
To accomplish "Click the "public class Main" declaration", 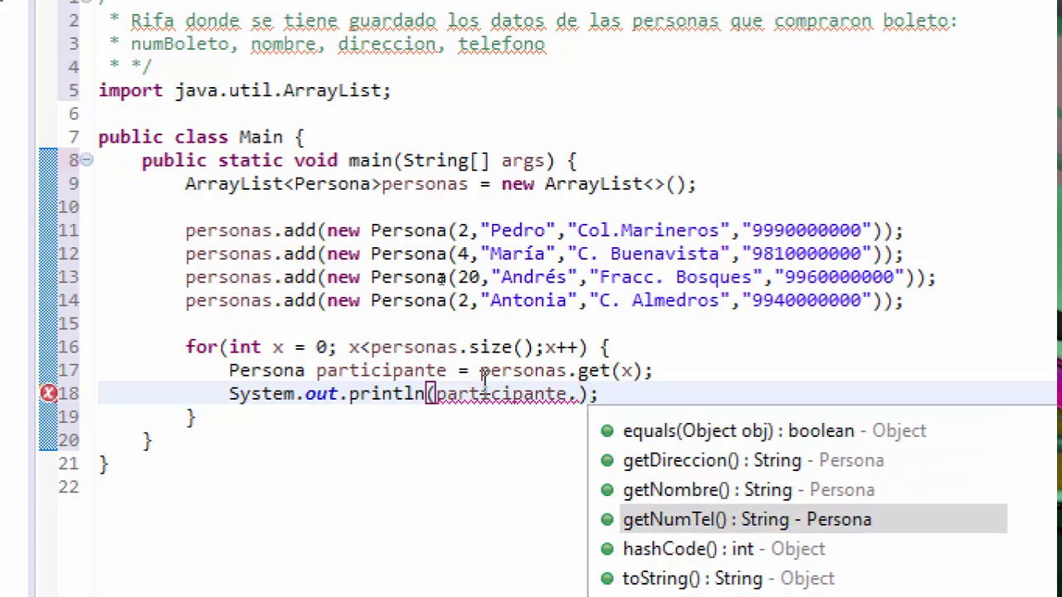I will point(201,137).
